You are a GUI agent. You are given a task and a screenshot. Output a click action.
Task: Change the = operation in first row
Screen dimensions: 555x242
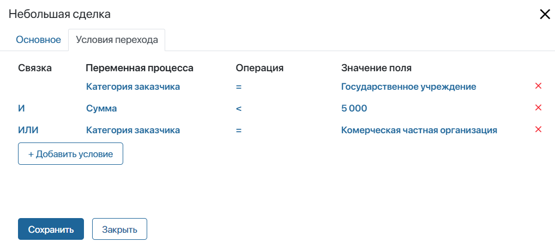click(239, 86)
